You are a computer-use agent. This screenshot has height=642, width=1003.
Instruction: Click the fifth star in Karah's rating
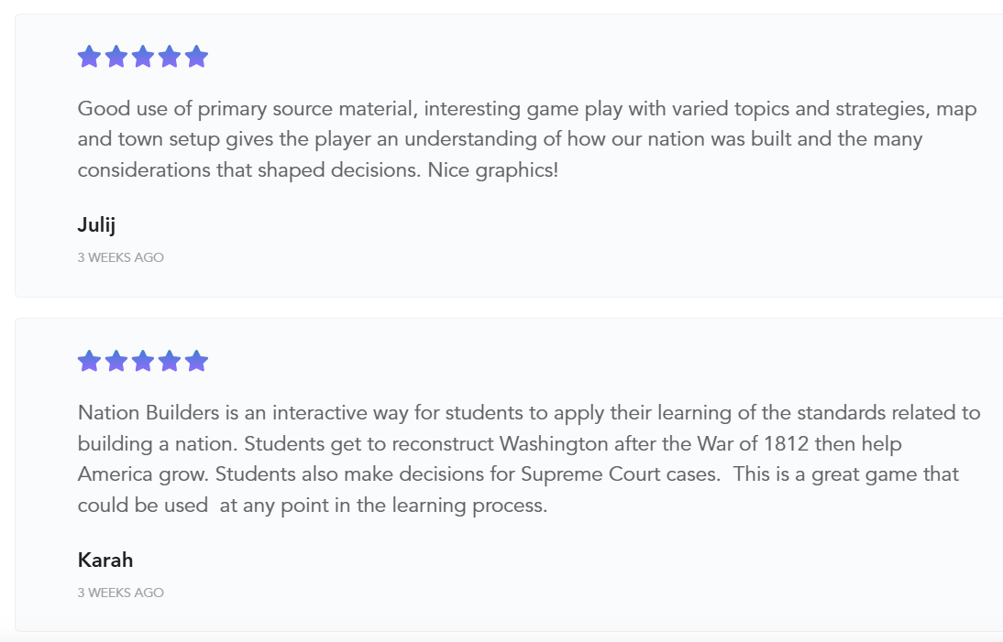point(196,362)
